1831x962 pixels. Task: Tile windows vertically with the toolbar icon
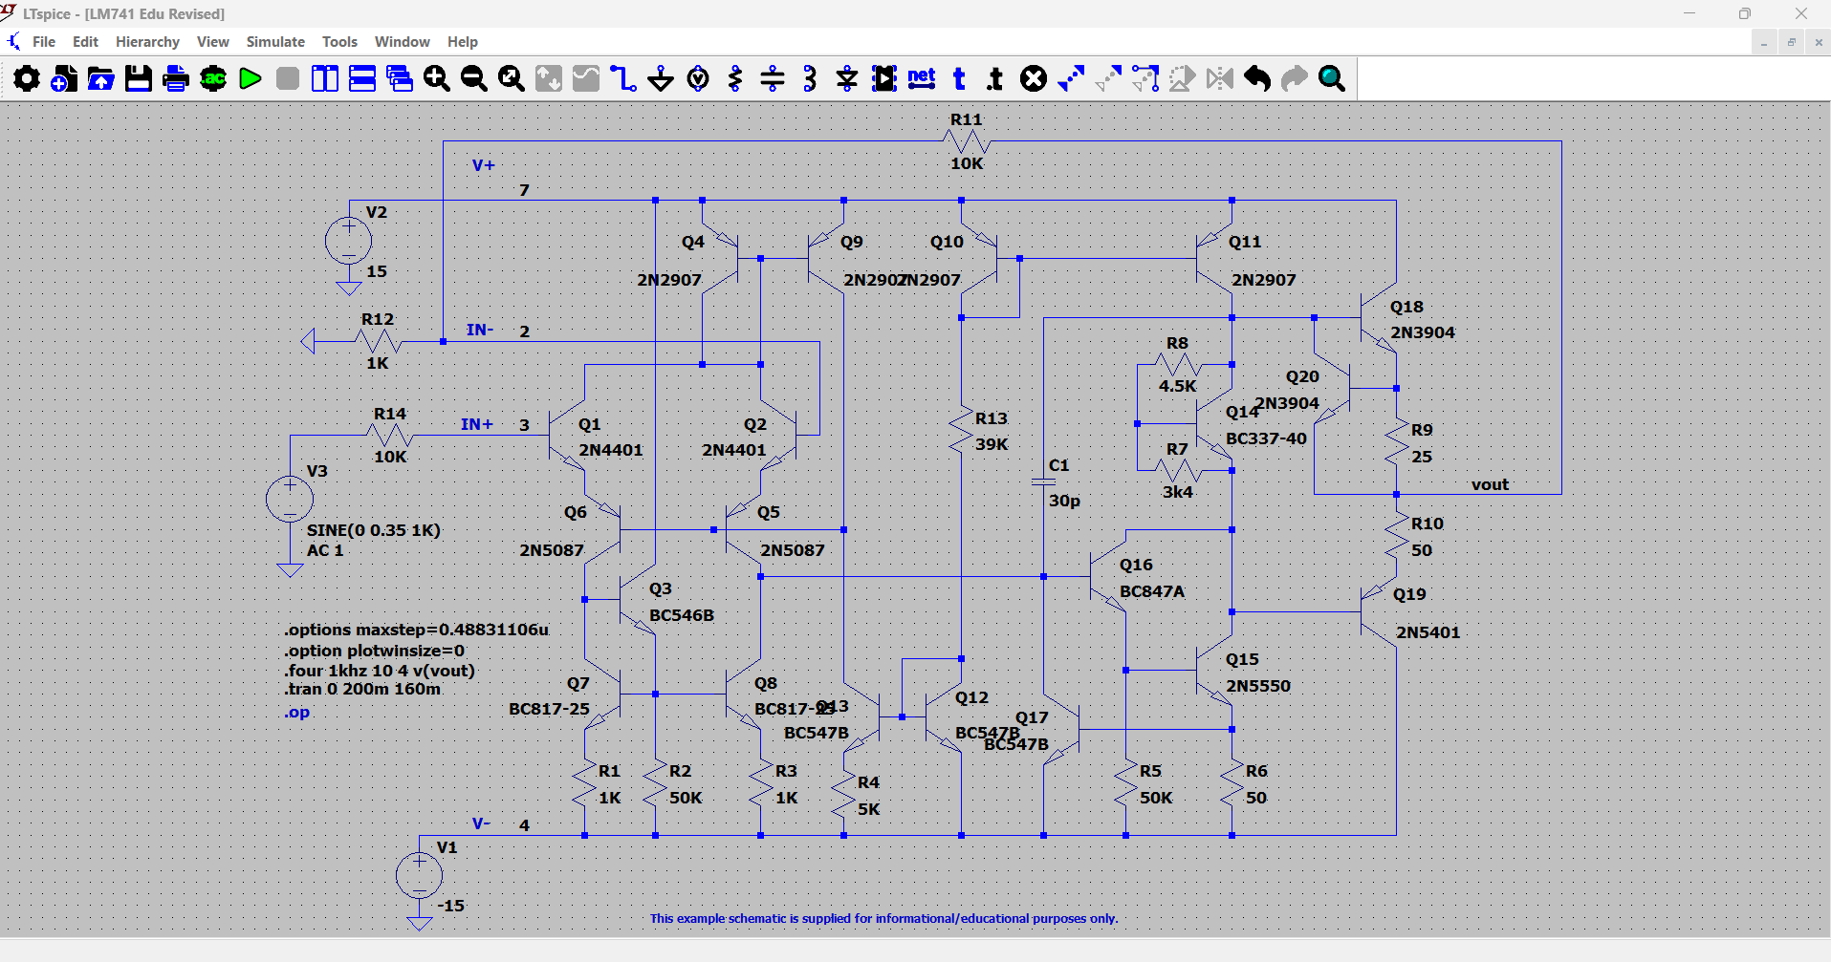325,78
